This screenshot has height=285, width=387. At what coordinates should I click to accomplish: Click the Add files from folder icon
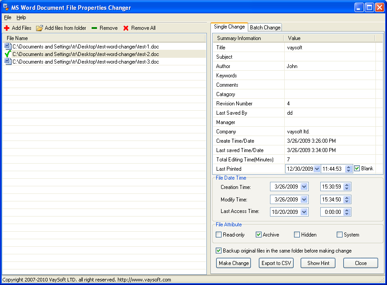[40, 28]
